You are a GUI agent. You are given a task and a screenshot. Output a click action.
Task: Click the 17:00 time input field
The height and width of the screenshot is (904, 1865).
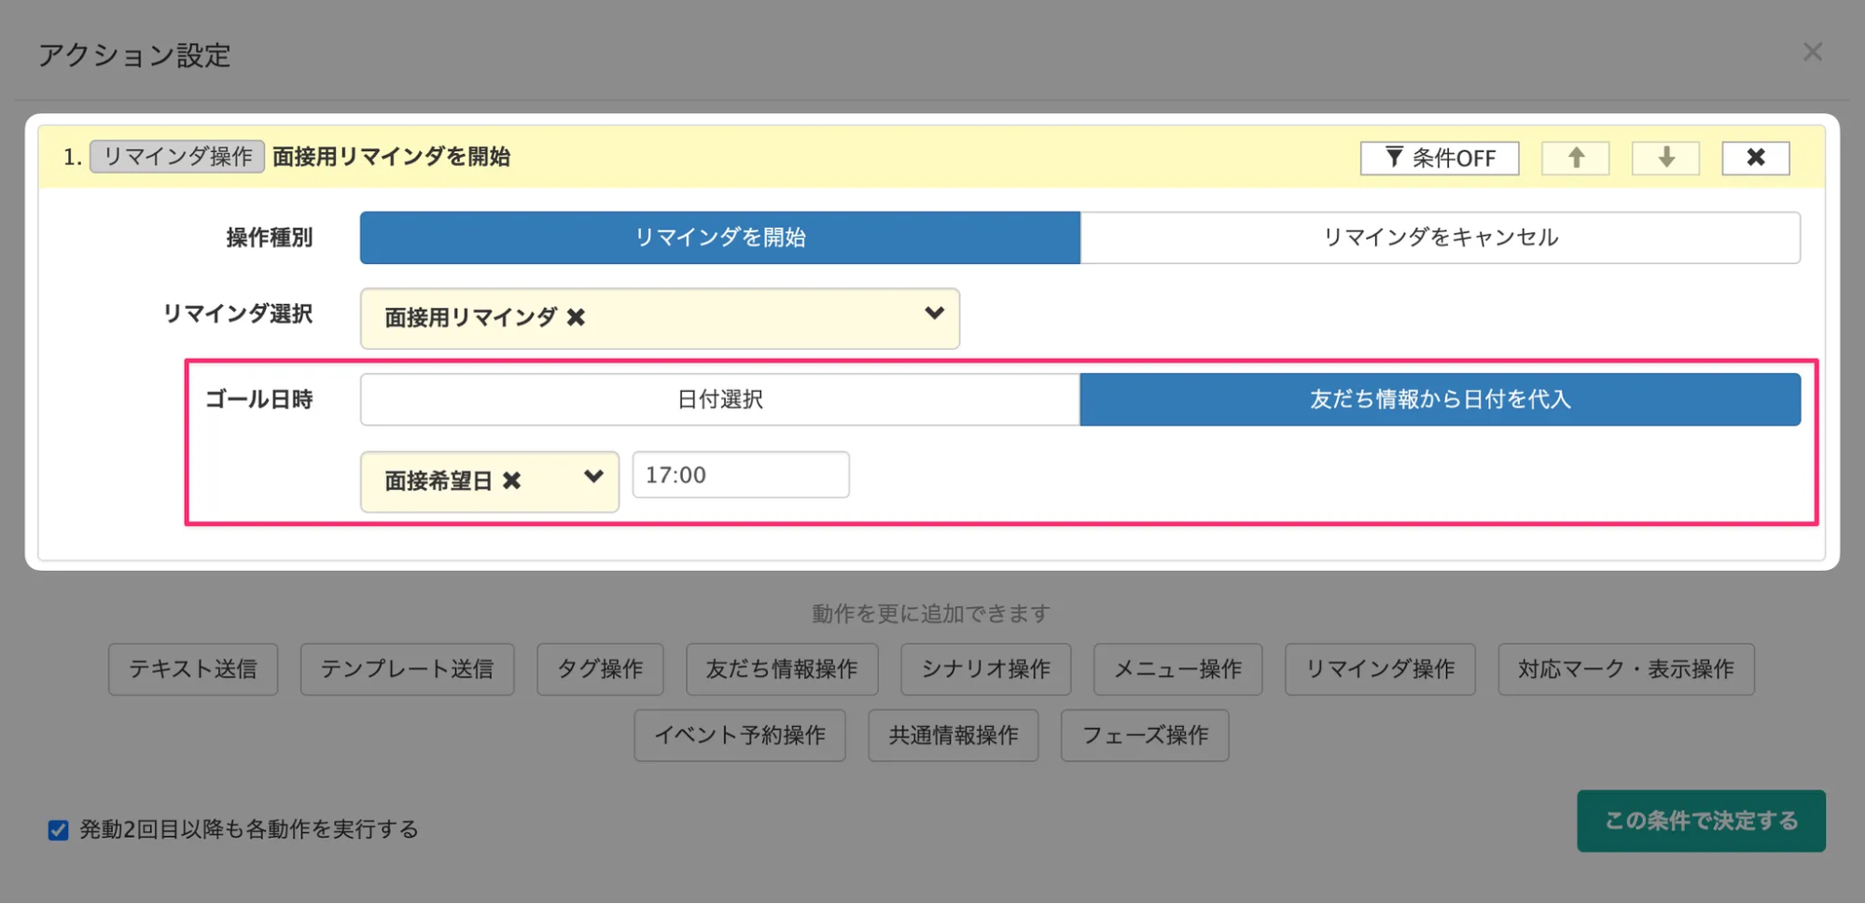point(740,475)
